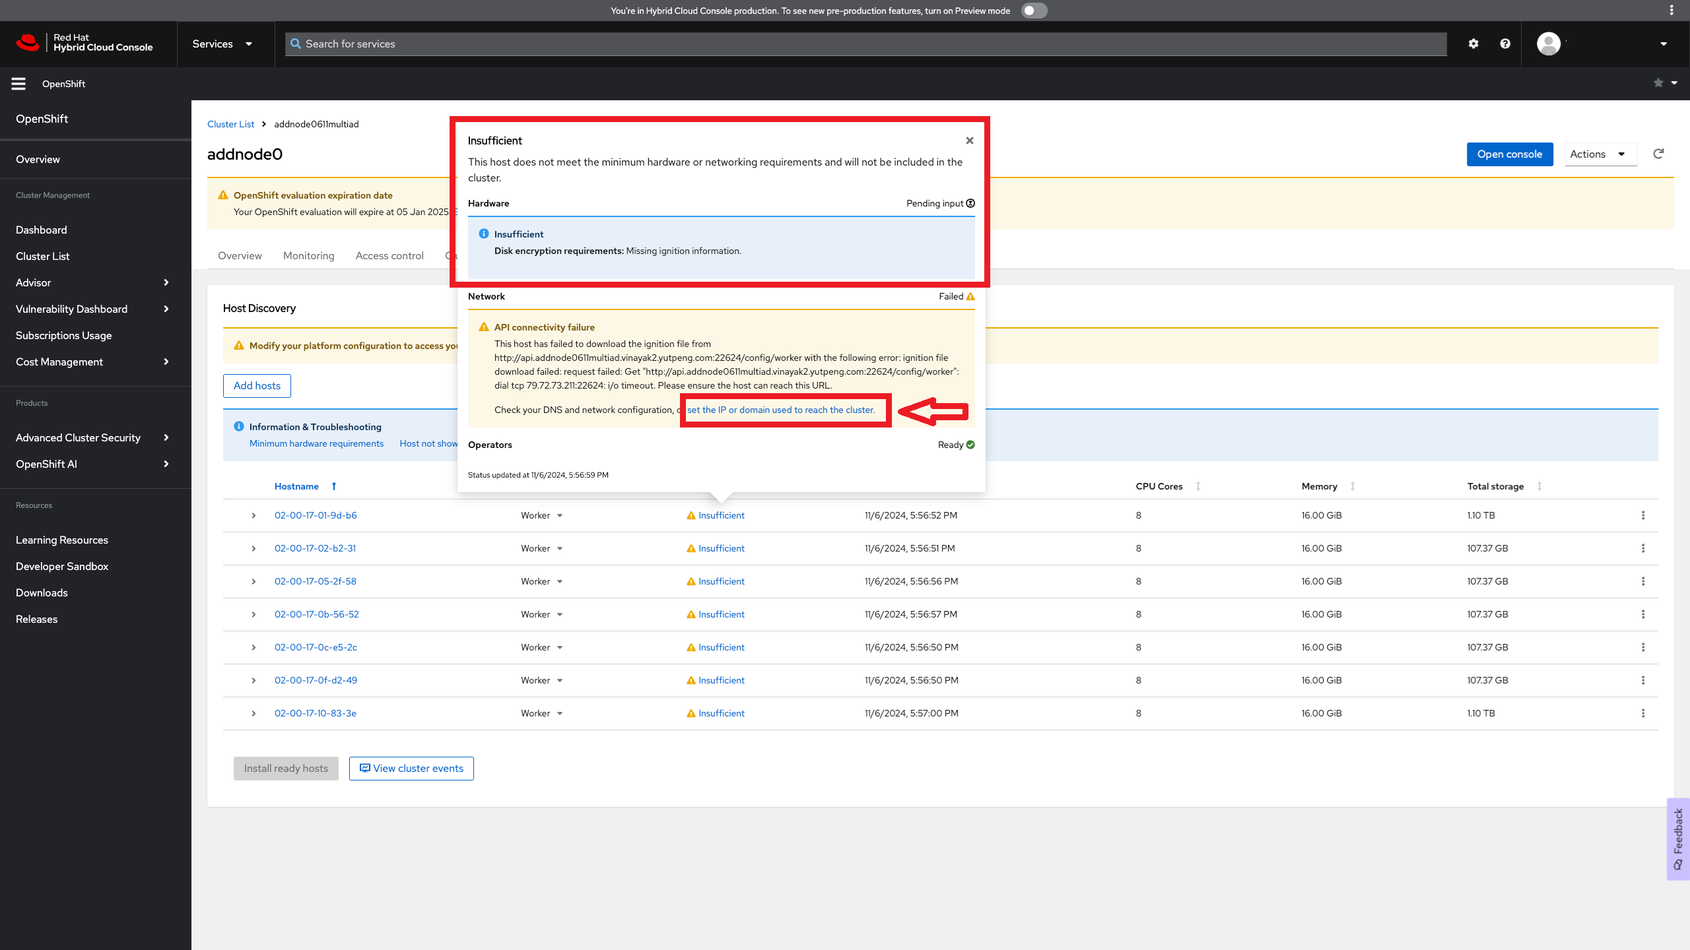Viewport: 1690px width, 950px height.
Task: Focus the Search for services field
Action: [x=865, y=44]
